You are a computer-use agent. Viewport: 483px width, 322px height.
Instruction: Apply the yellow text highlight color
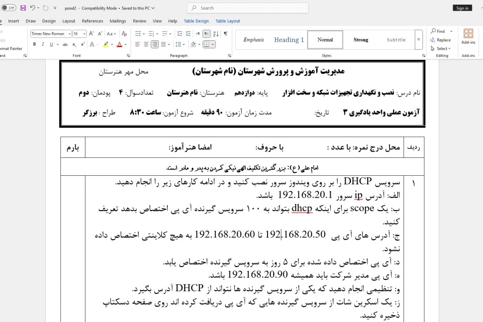click(x=106, y=44)
